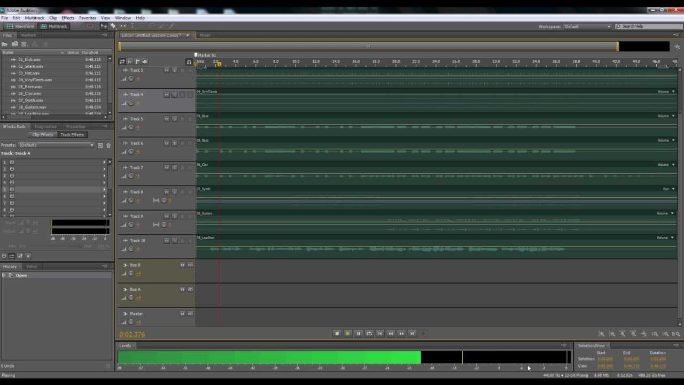
Task: Open the Multitrack menu
Action: pos(34,18)
